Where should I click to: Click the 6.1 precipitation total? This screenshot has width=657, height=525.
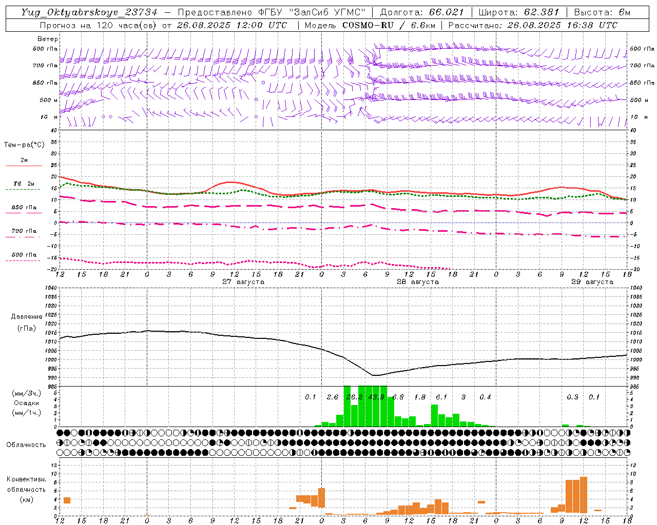pyautogui.click(x=441, y=397)
